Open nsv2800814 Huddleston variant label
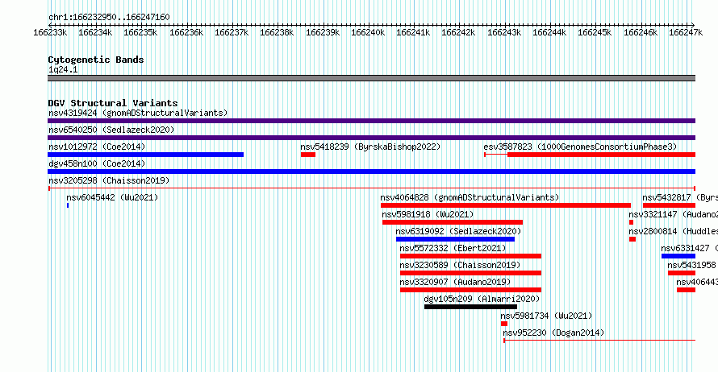718x372 pixels. tap(673, 231)
